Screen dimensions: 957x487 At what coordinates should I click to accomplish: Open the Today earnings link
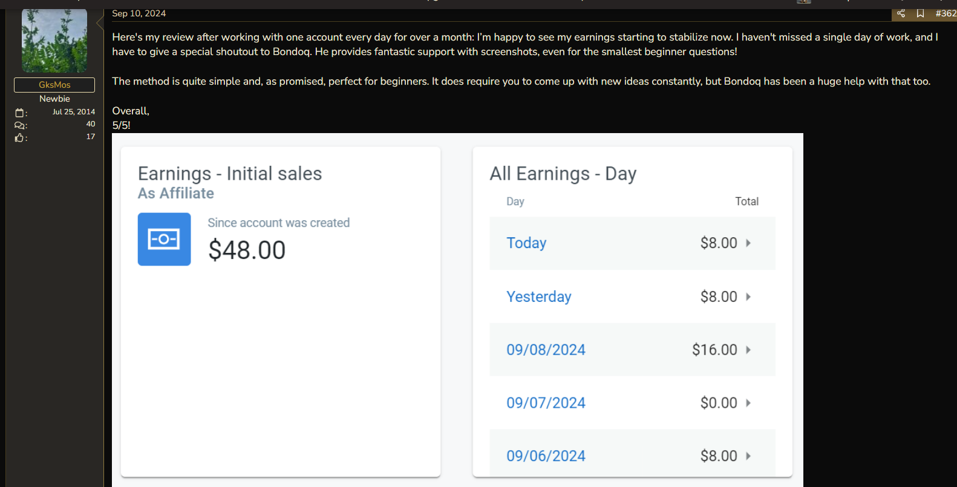(526, 243)
